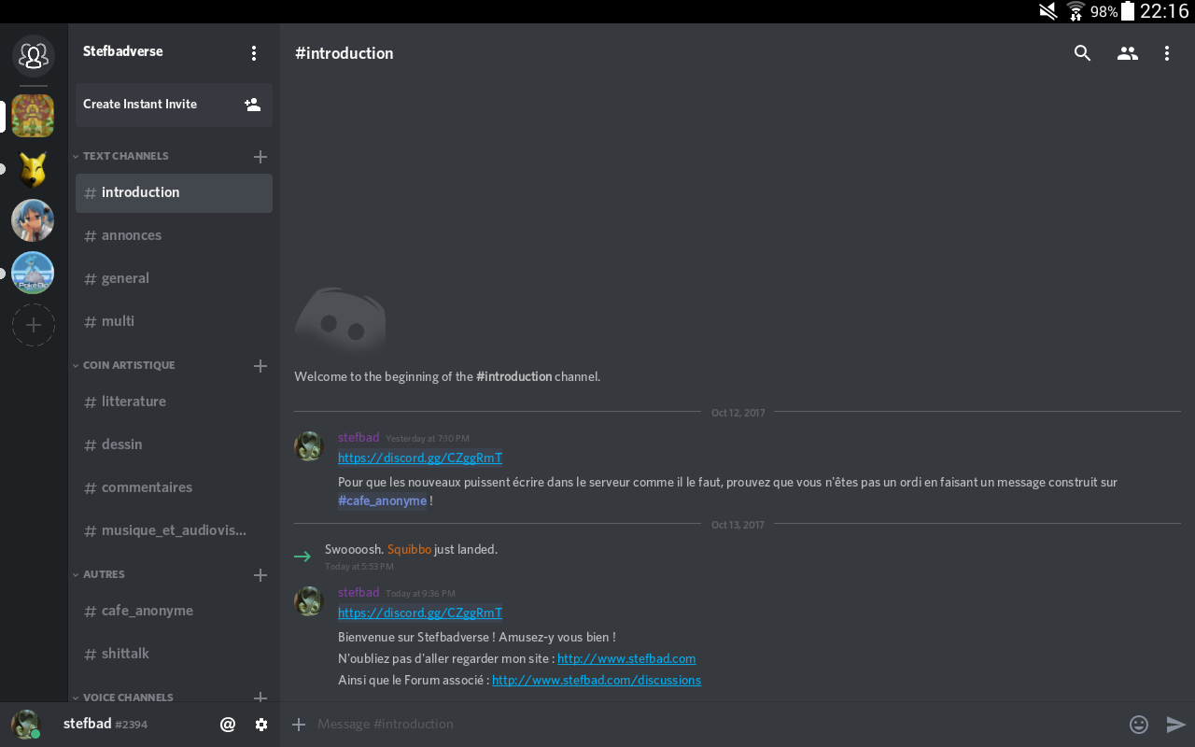The width and height of the screenshot is (1195, 747).
Task: Select the yellow Pikachu server icon
Action: click(33, 170)
